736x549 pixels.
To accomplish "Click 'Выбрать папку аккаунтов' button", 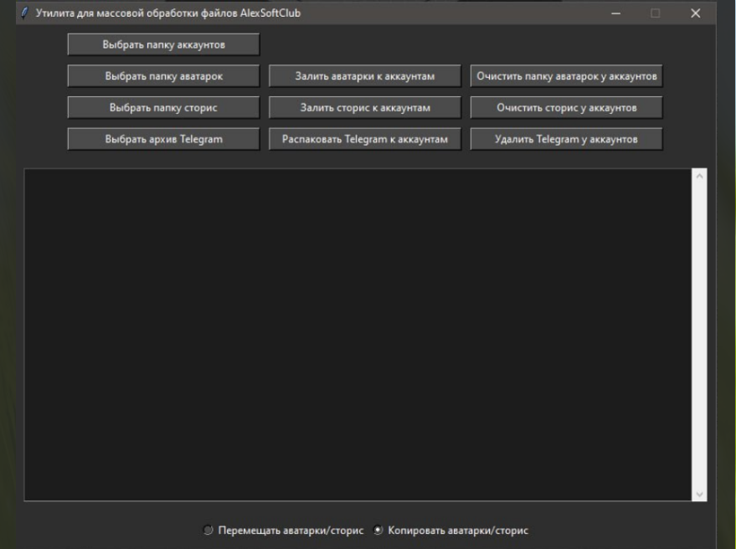I will 163,44.
